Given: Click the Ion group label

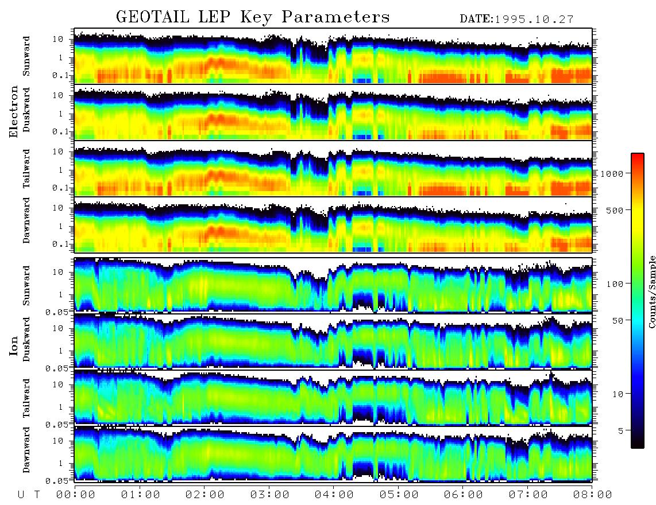Looking at the screenshot, I should [x=13, y=345].
